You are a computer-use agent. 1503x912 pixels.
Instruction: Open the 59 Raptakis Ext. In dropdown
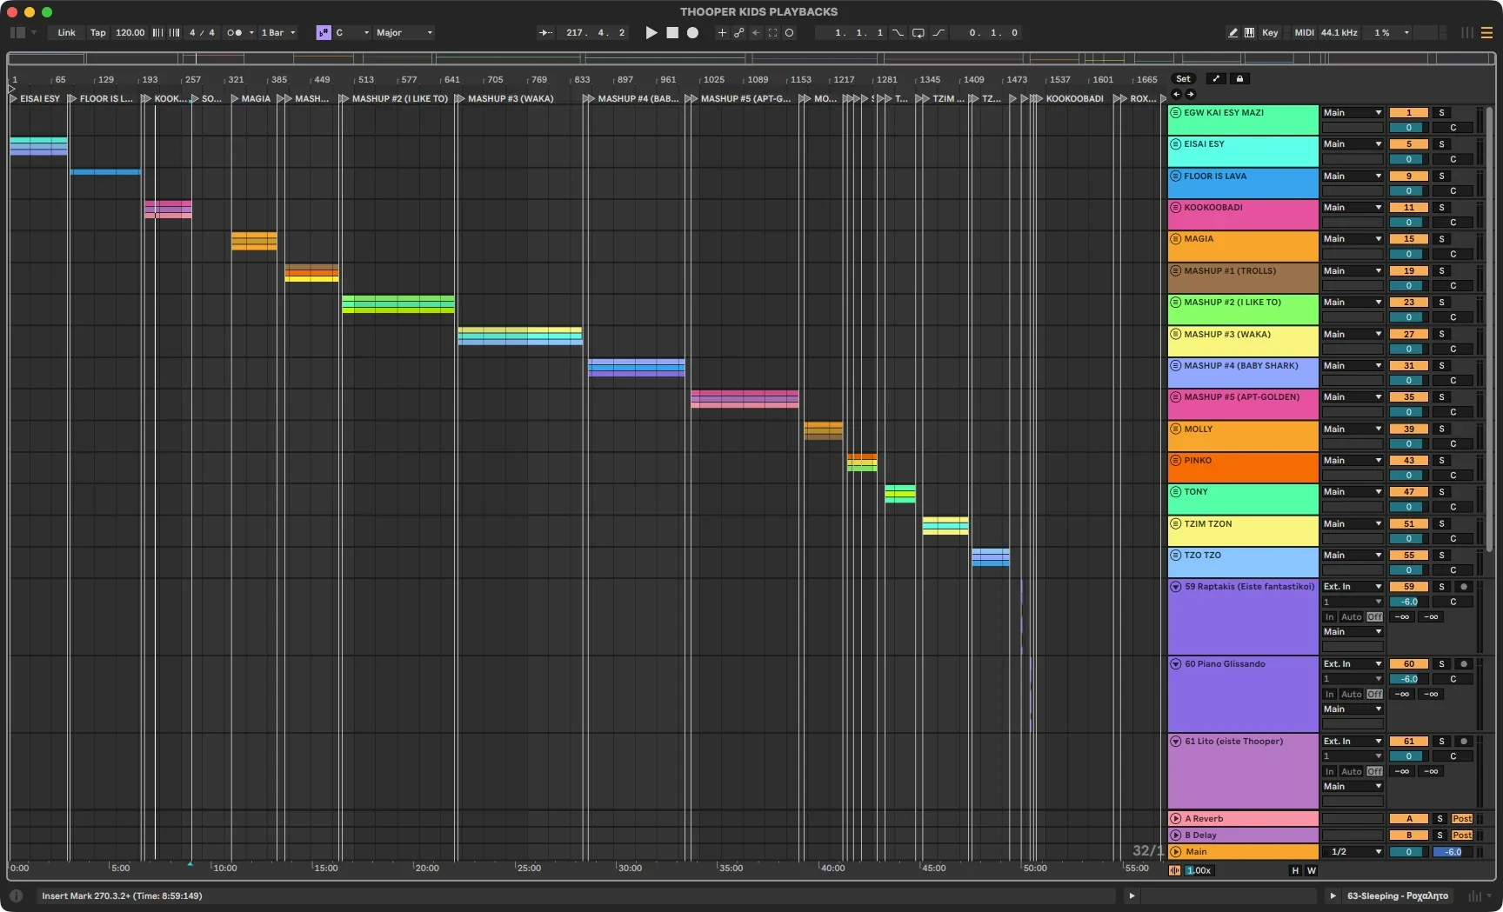(x=1353, y=587)
